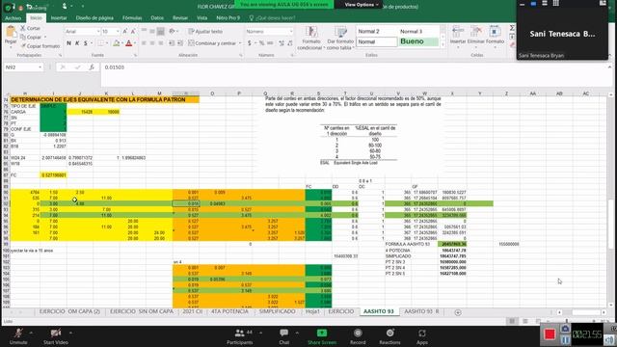This screenshot has height=347, width=617.
Task: Apply the Normal 3 cell style
Action: (x=418, y=31)
